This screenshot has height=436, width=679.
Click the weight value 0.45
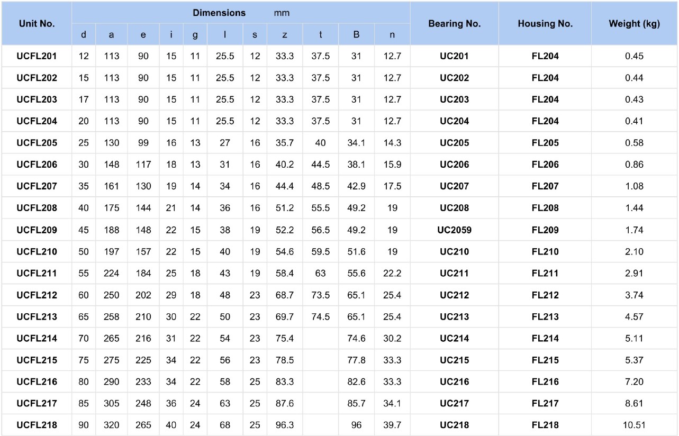(634, 56)
